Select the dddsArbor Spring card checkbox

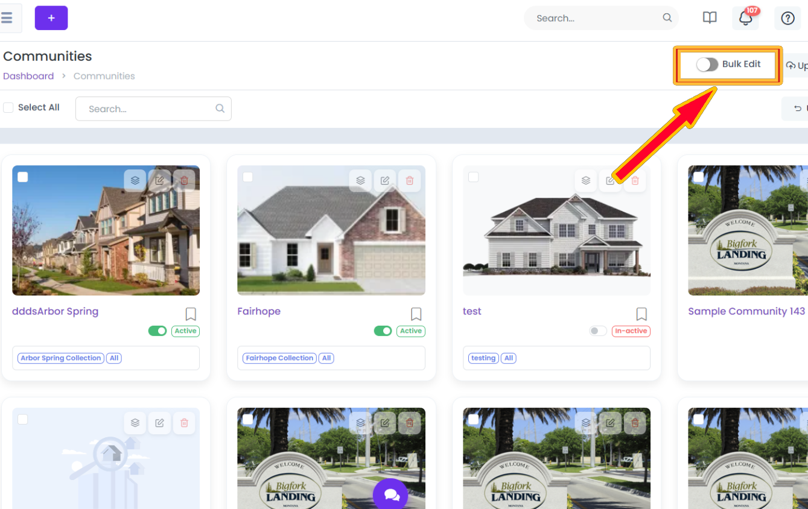click(22, 177)
